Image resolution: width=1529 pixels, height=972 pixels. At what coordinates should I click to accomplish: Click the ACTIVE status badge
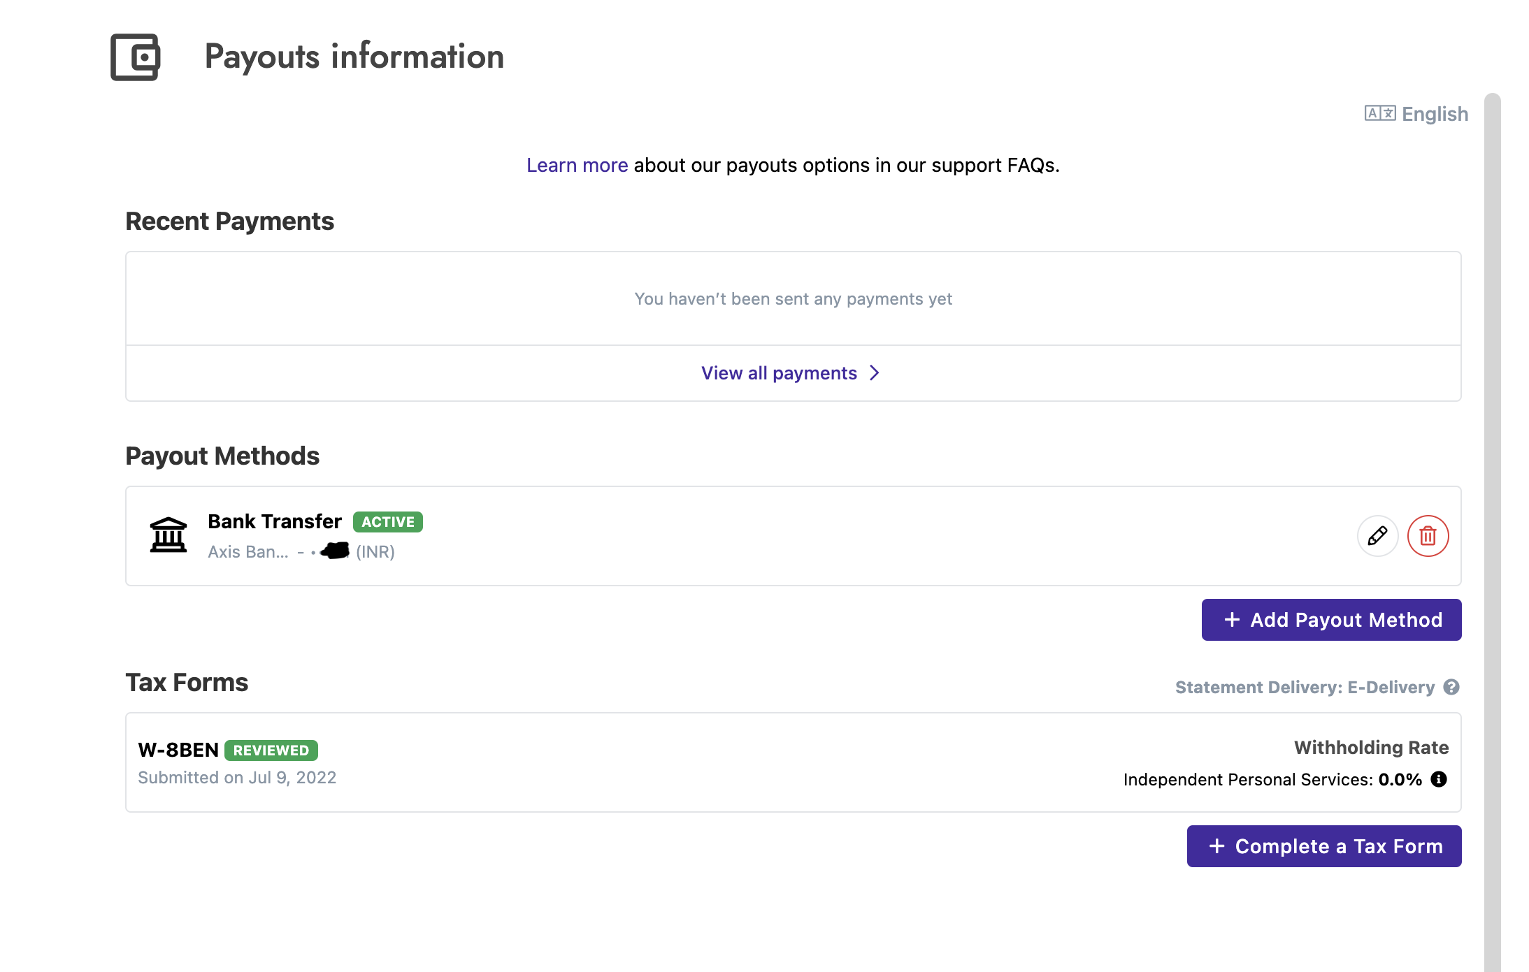[388, 522]
